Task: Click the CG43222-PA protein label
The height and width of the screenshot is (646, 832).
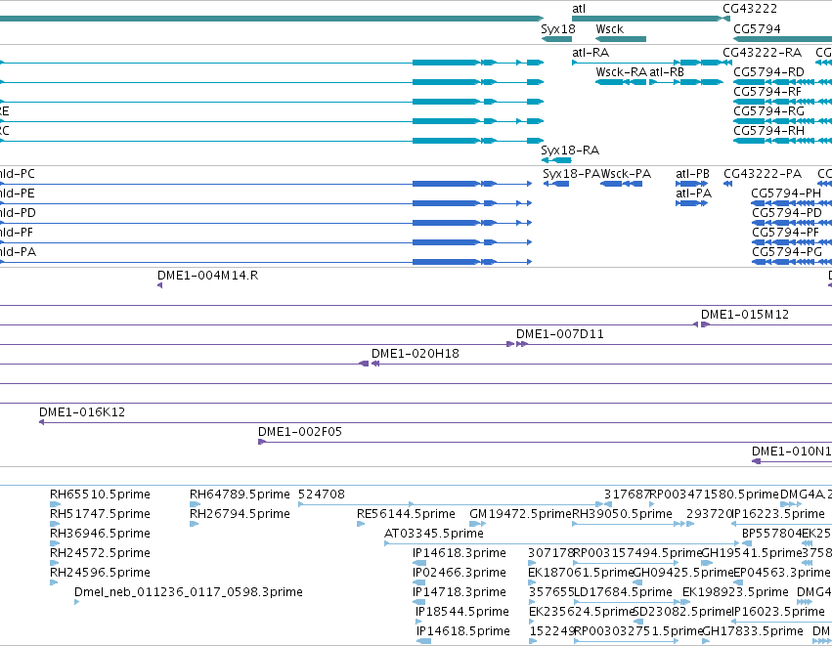Action: click(x=763, y=174)
